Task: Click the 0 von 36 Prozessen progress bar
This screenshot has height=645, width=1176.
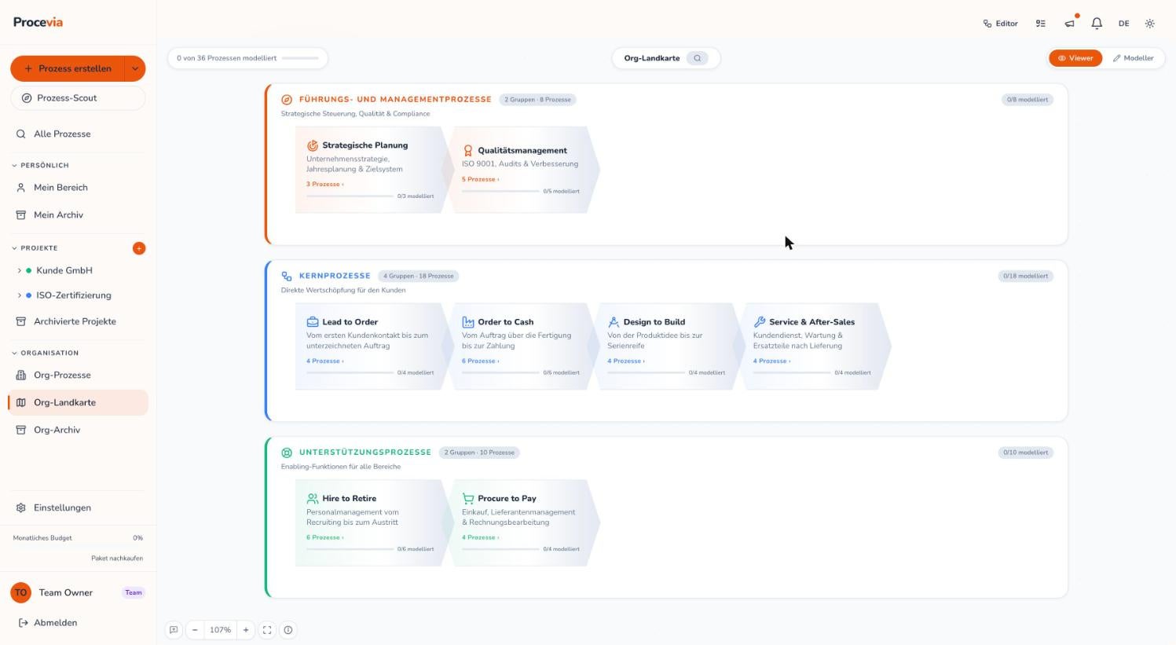Action: (x=300, y=58)
